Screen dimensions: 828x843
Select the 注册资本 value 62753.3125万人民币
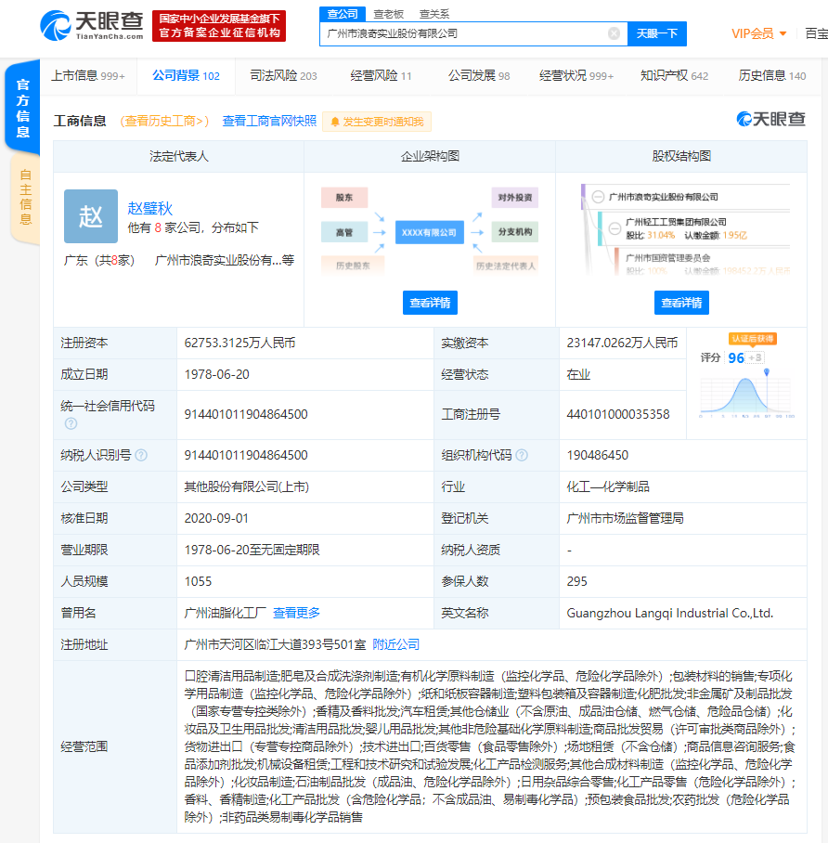(x=239, y=343)
